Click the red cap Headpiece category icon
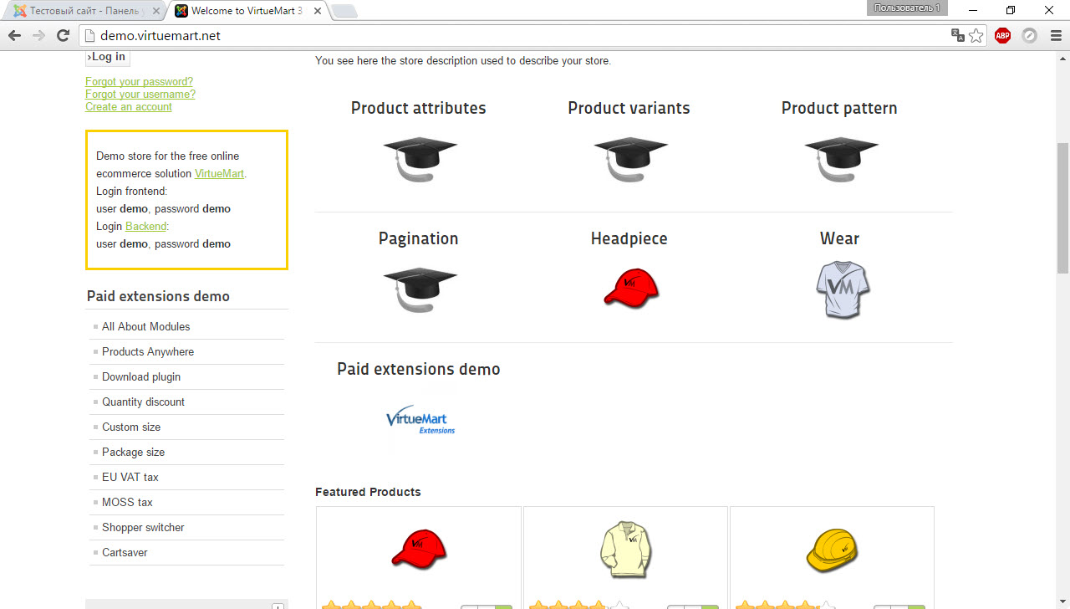The image size is (1070, 609). (630, 288)
